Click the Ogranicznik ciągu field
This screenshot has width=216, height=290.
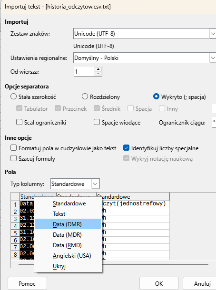pyautogui.click(x=214, y=122)
